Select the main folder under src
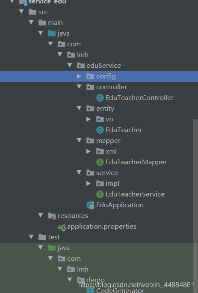This screenshot has width=198, height=293. pyautogui.click(x=55, y=23)
